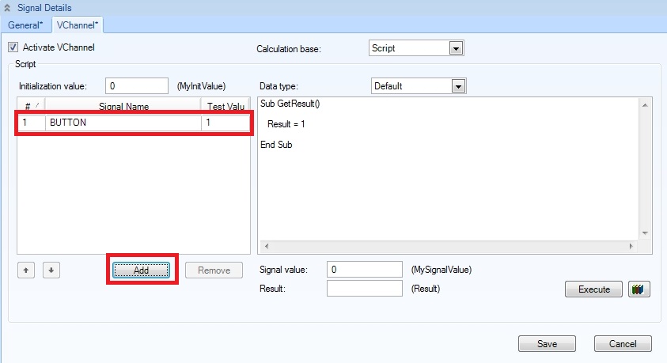
Task: Sort by the Signal Name column header
Action: (x=123, y=106)
